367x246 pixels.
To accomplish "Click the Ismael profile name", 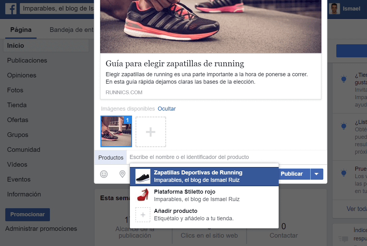I will tap(351, 9).
